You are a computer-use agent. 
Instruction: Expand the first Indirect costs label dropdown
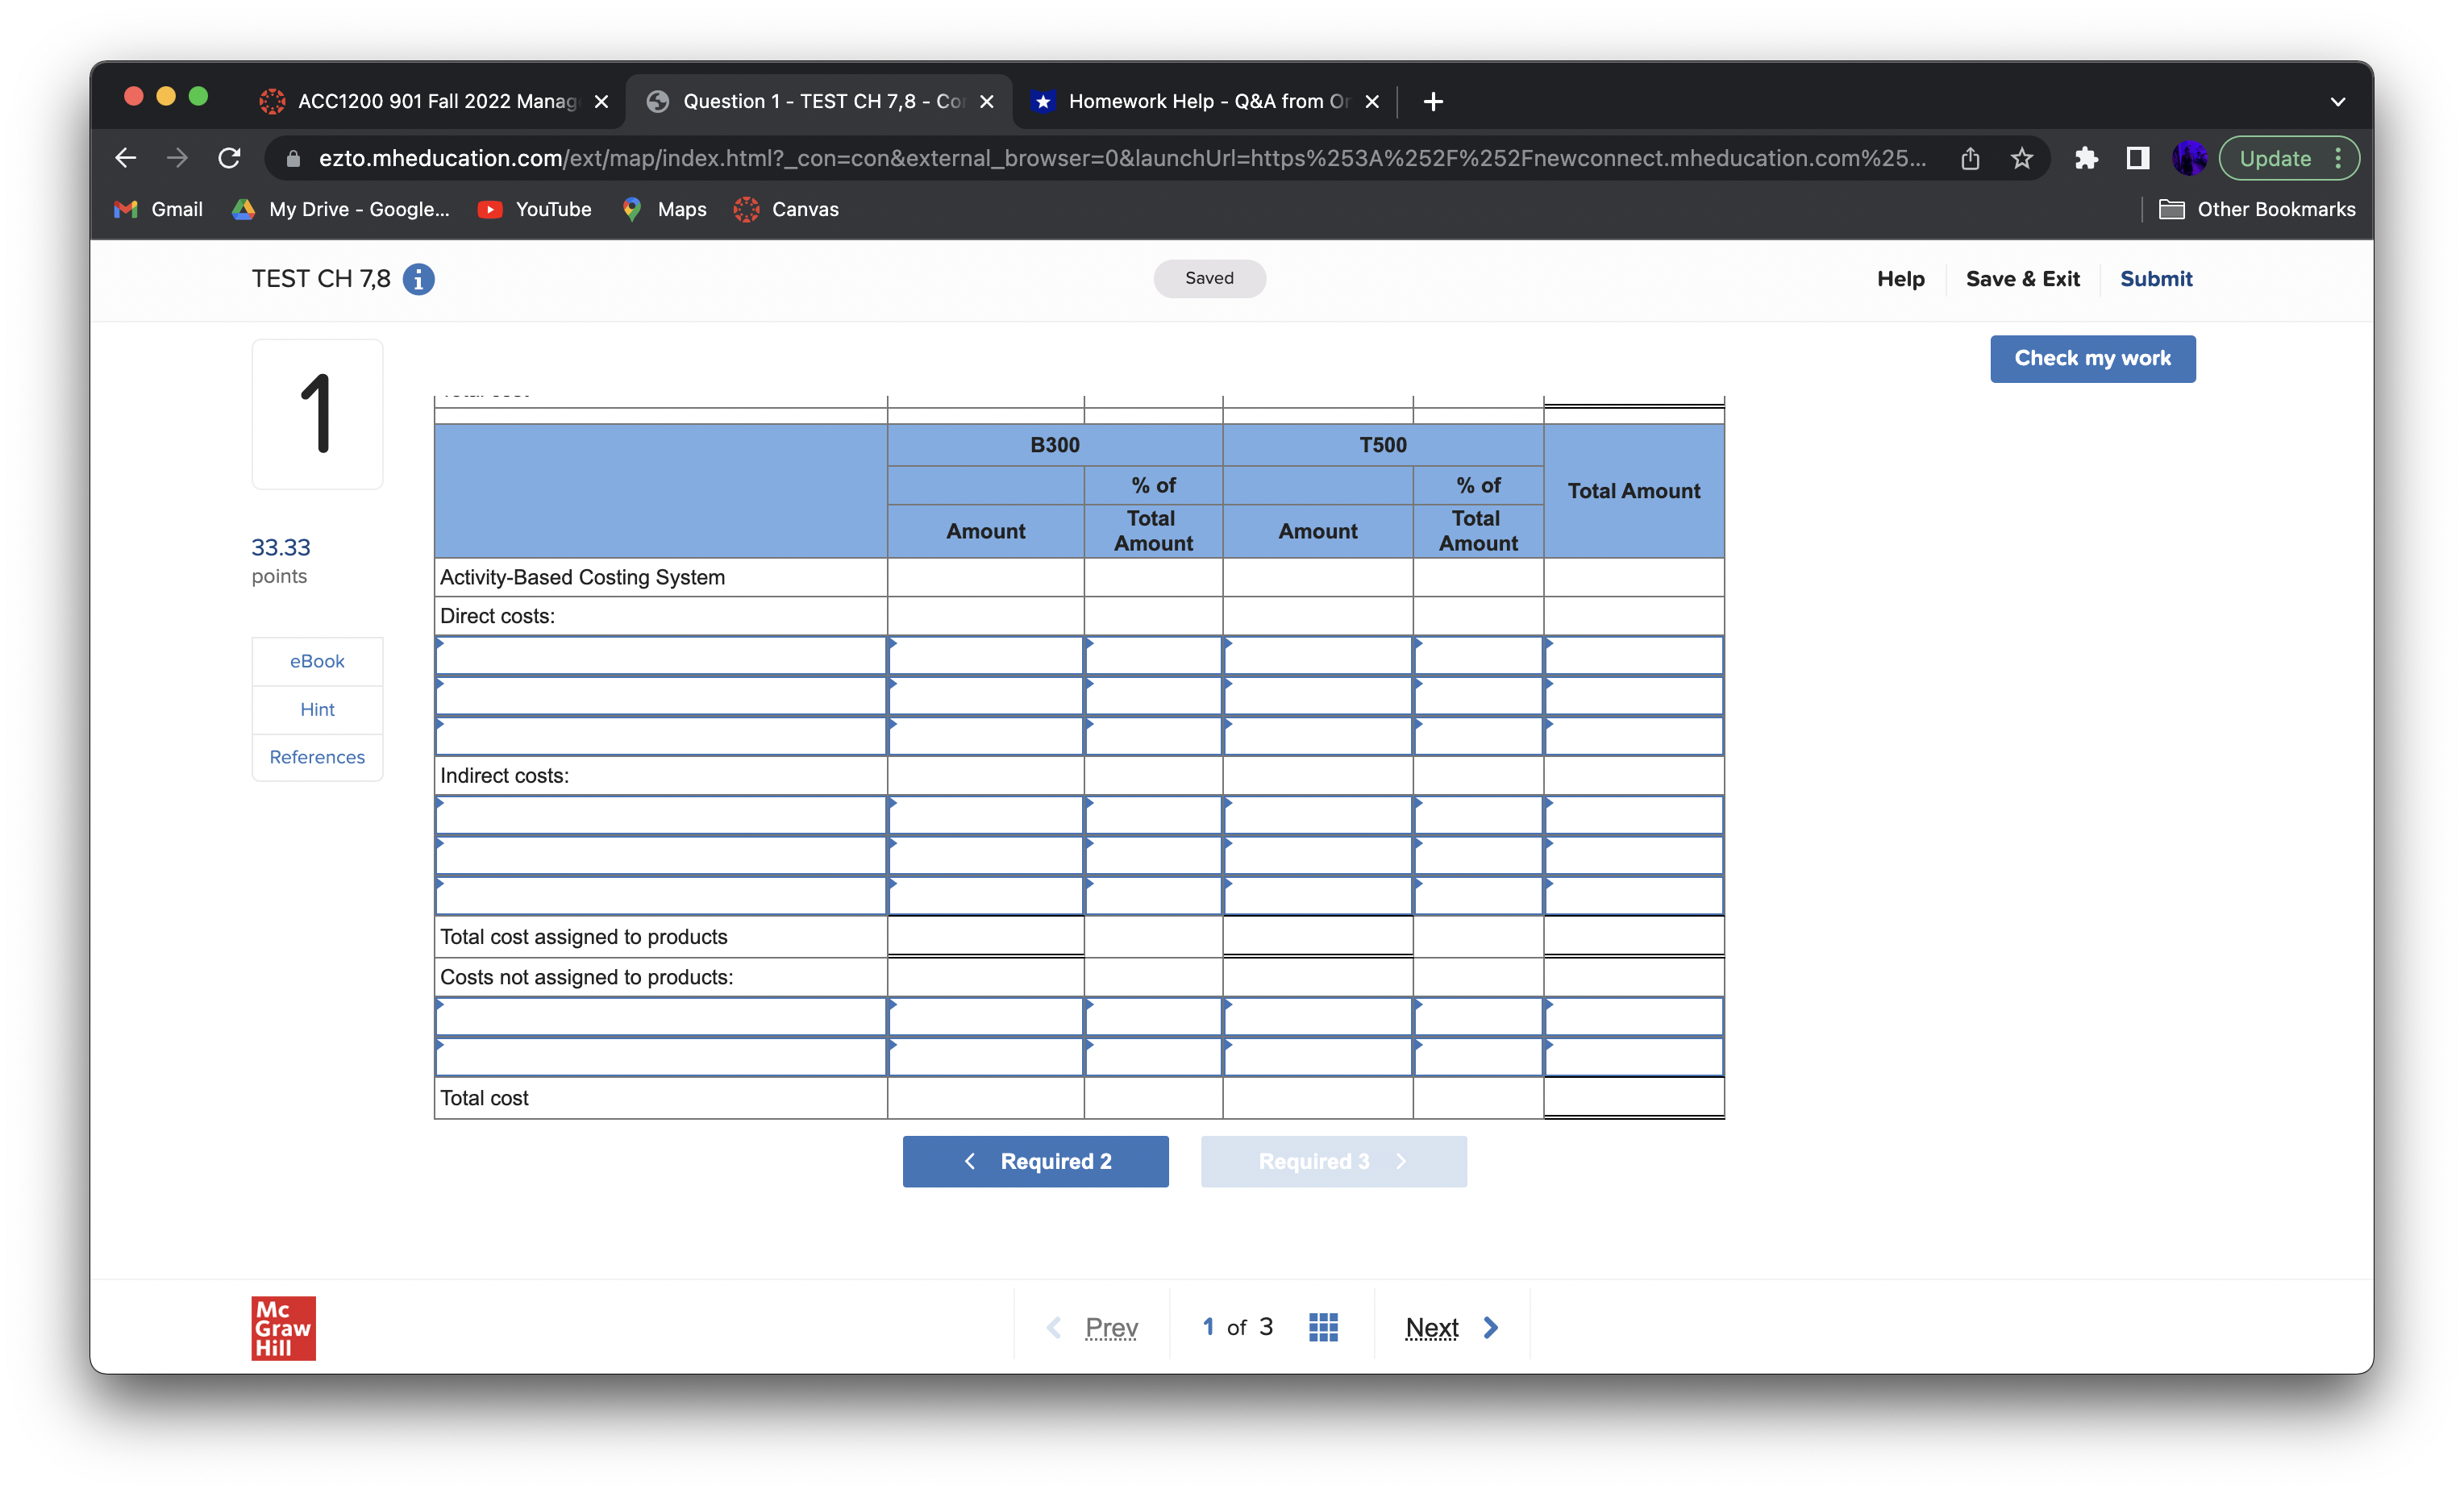click(660, 816)
